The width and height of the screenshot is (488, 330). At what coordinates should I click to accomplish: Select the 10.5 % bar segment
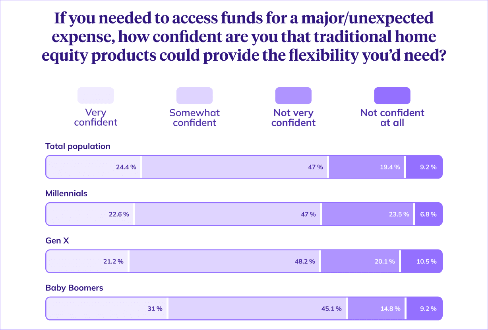click(x=422, y=261)
